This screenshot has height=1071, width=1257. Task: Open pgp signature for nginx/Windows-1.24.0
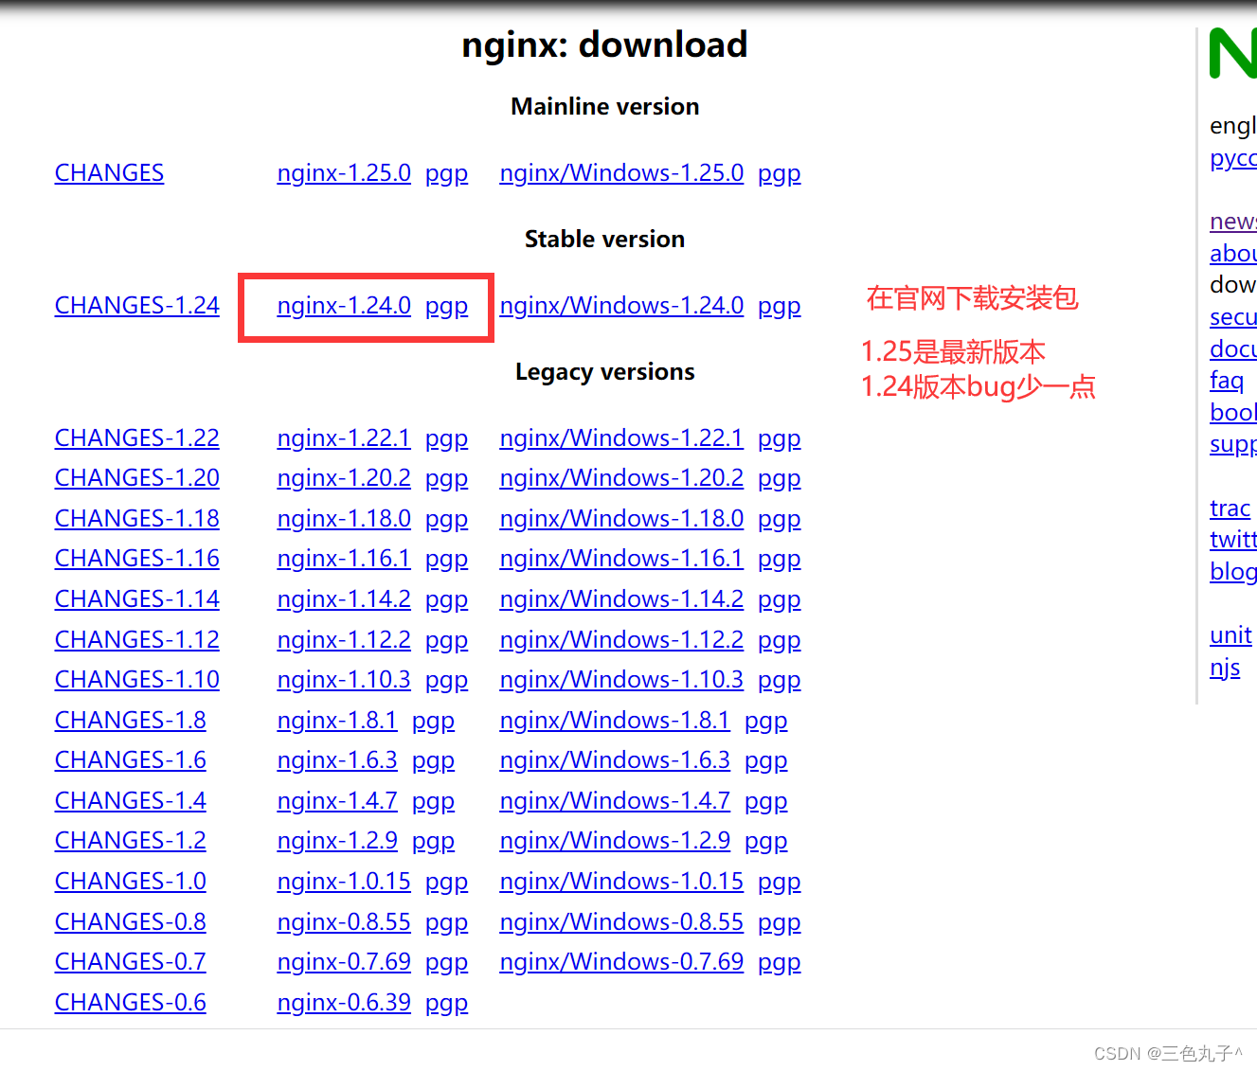779,307
